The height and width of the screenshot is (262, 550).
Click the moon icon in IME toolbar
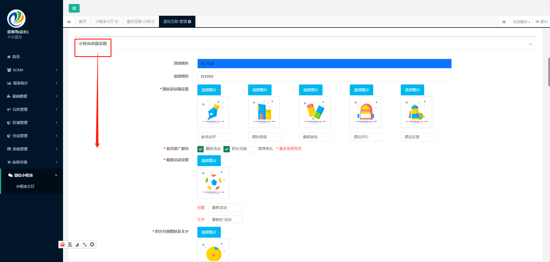tap(77, 245)
